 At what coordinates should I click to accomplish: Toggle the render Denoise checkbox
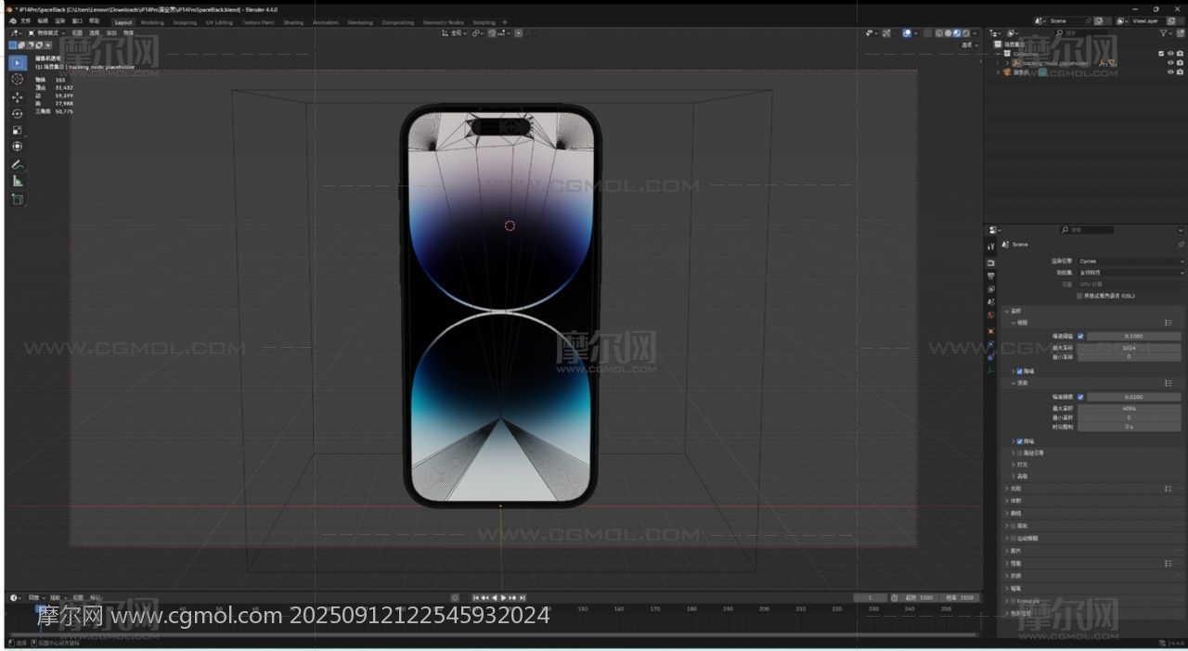click(x=1020, y=441)
